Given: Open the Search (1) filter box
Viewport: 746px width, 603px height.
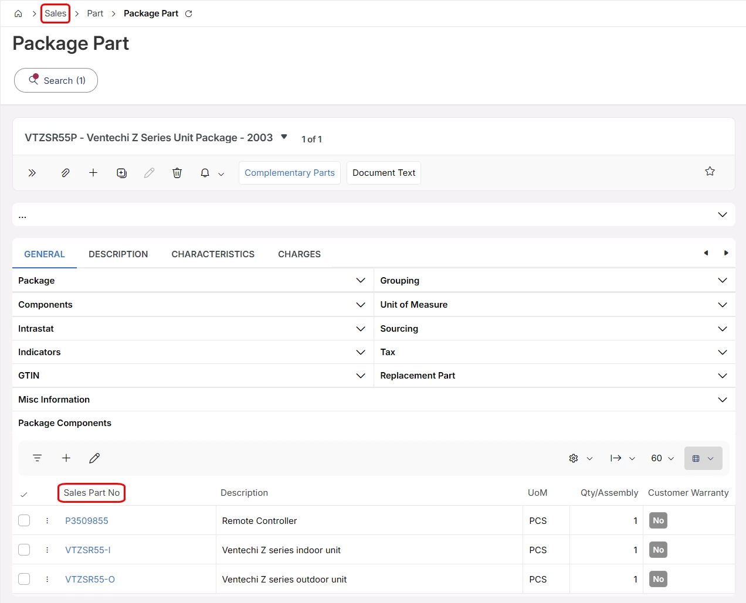Looking at the screenshot, I should [x=56, y=80].
